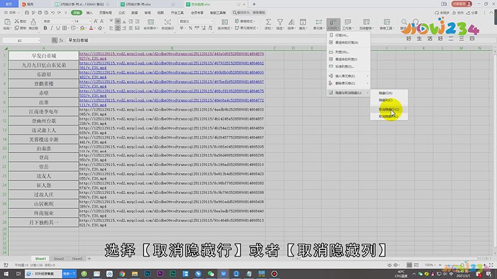Click the new tab plus button

tap(254, 4)
